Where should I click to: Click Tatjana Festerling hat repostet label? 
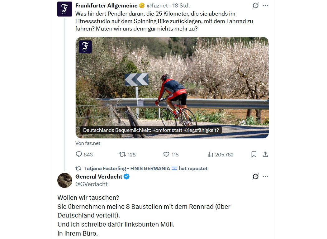145,169
